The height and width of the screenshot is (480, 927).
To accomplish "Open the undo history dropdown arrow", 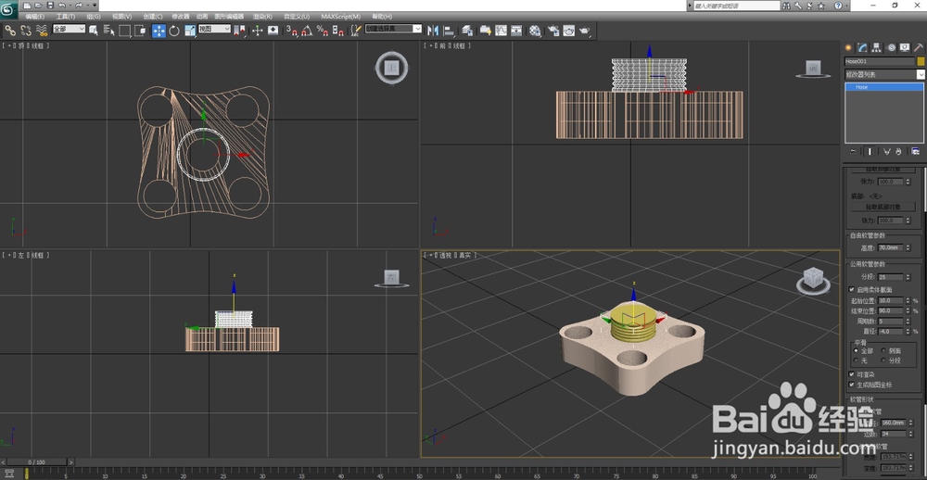I will pos(70,6).
